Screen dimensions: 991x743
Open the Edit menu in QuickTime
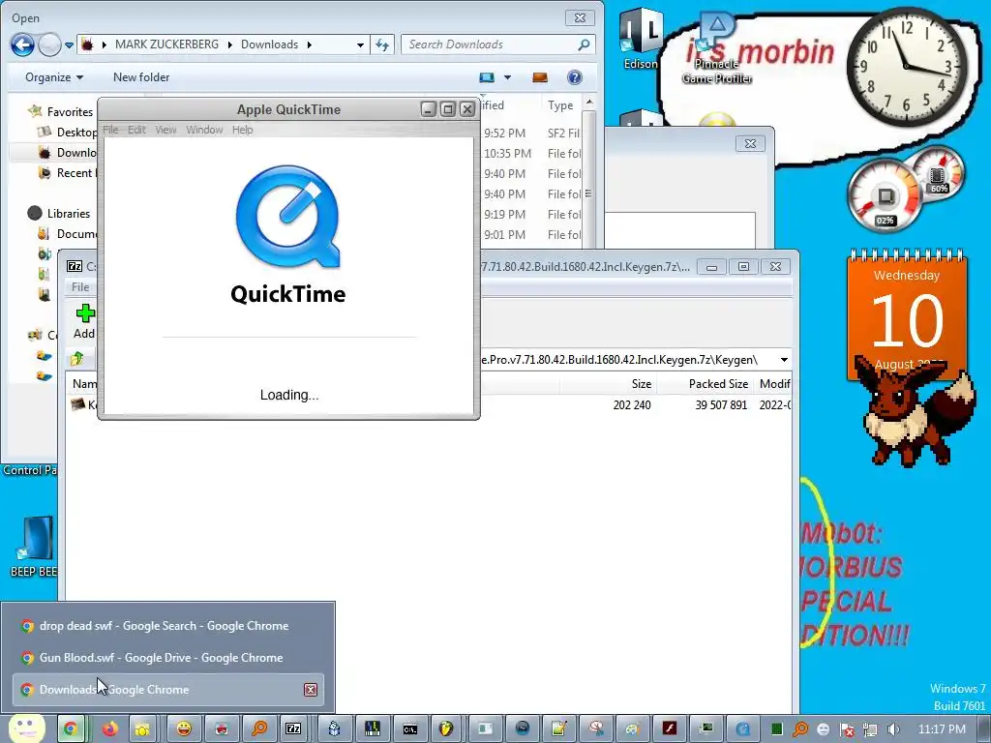coord(136,130)
